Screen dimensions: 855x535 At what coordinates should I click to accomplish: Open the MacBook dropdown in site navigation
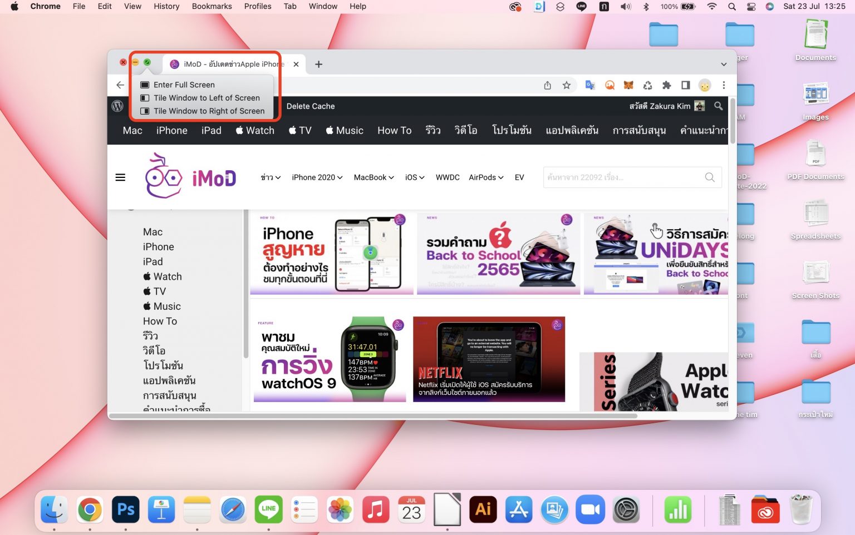pos(373,177)
